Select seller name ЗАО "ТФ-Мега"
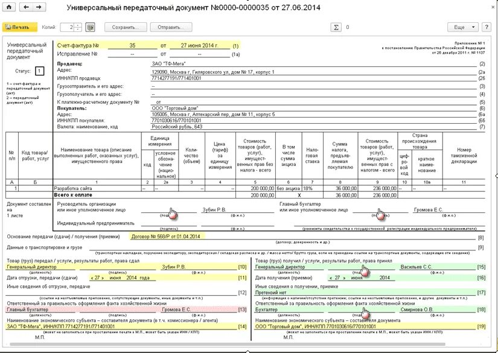 (168, 64)
